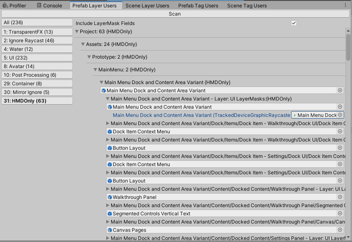Click the Segmented Controls Vertical Text prefab icon
Image resolution: width=352 pixels, height=242 pixels.
click(x=110, y=214)
